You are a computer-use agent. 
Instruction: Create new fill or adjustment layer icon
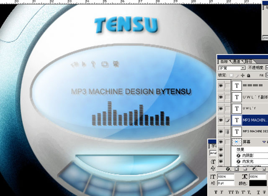(255, 169)
